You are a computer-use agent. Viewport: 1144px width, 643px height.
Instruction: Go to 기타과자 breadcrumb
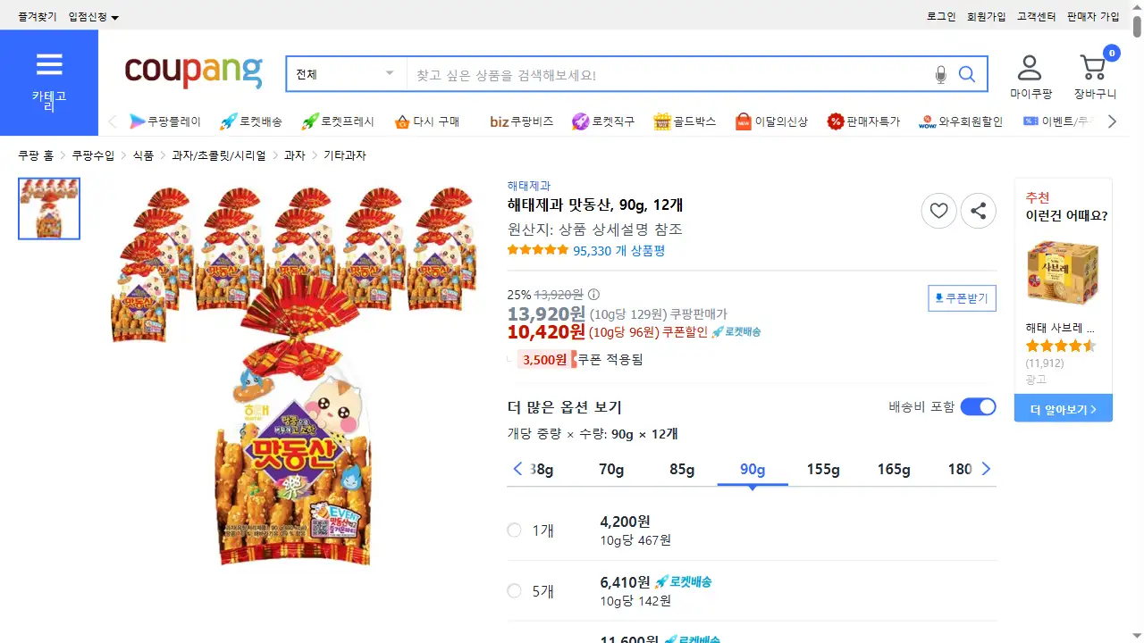344,155
